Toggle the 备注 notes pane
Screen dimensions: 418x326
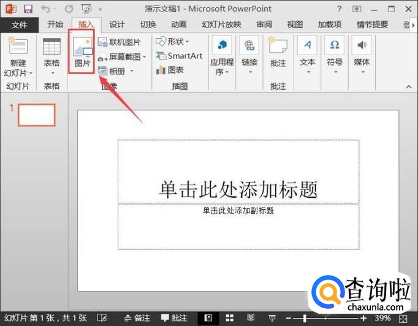coord(136,318)
